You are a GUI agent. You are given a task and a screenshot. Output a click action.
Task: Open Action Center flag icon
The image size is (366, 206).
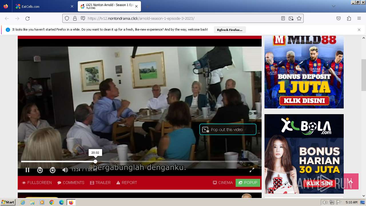(x=339, y=202)
